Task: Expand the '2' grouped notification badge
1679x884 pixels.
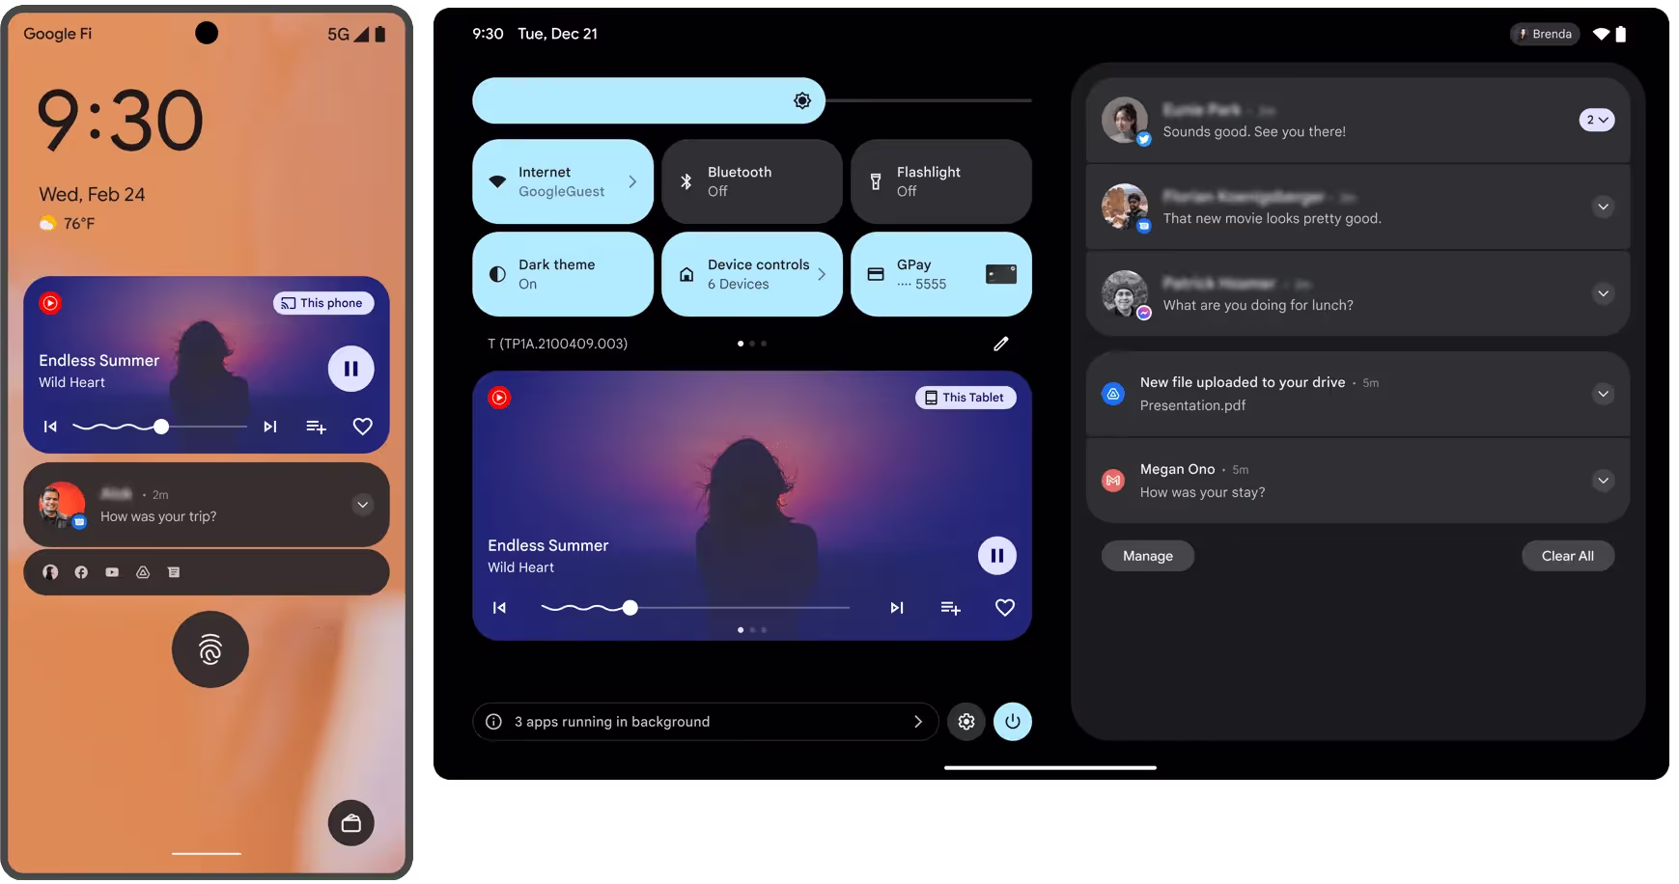Action: tap(1597, 120)
